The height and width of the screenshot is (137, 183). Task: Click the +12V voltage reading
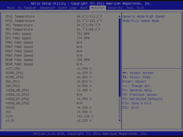(x=85, y=116)
